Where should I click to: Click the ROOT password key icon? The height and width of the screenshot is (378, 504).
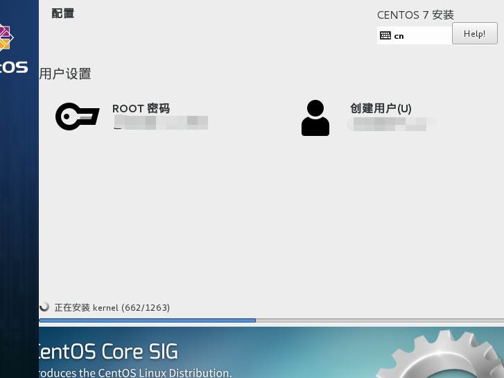pyautogui.click(x=77, y=117)
